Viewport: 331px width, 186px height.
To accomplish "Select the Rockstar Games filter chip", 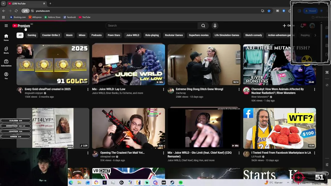I will (174, 35).
